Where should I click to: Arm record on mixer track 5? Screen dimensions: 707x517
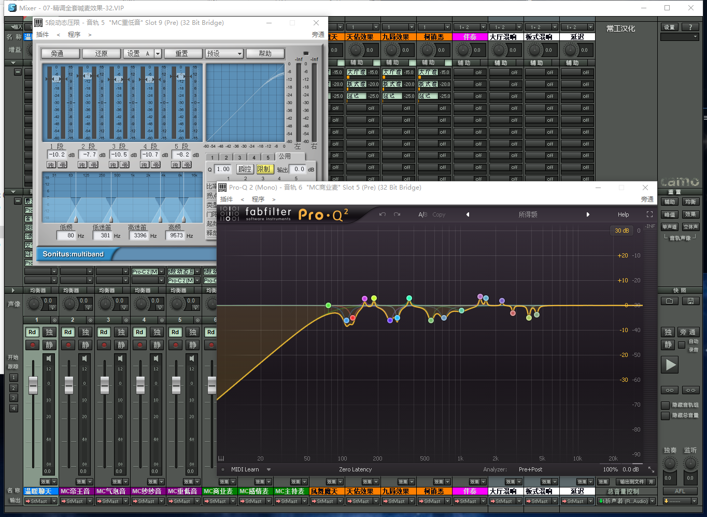point(175,345)
